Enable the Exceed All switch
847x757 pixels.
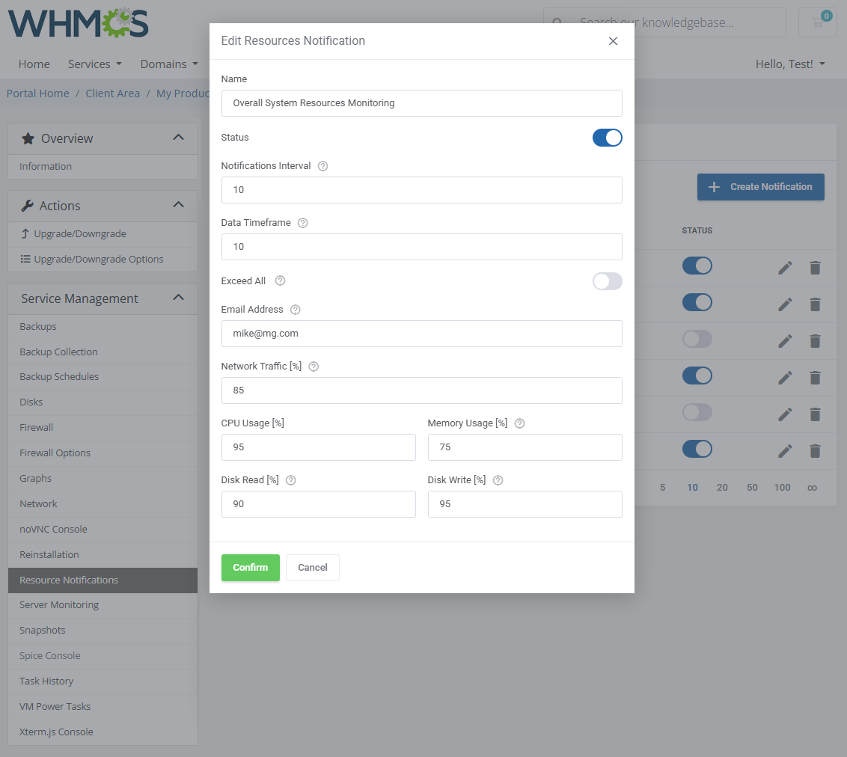click(x=607, y=281)
